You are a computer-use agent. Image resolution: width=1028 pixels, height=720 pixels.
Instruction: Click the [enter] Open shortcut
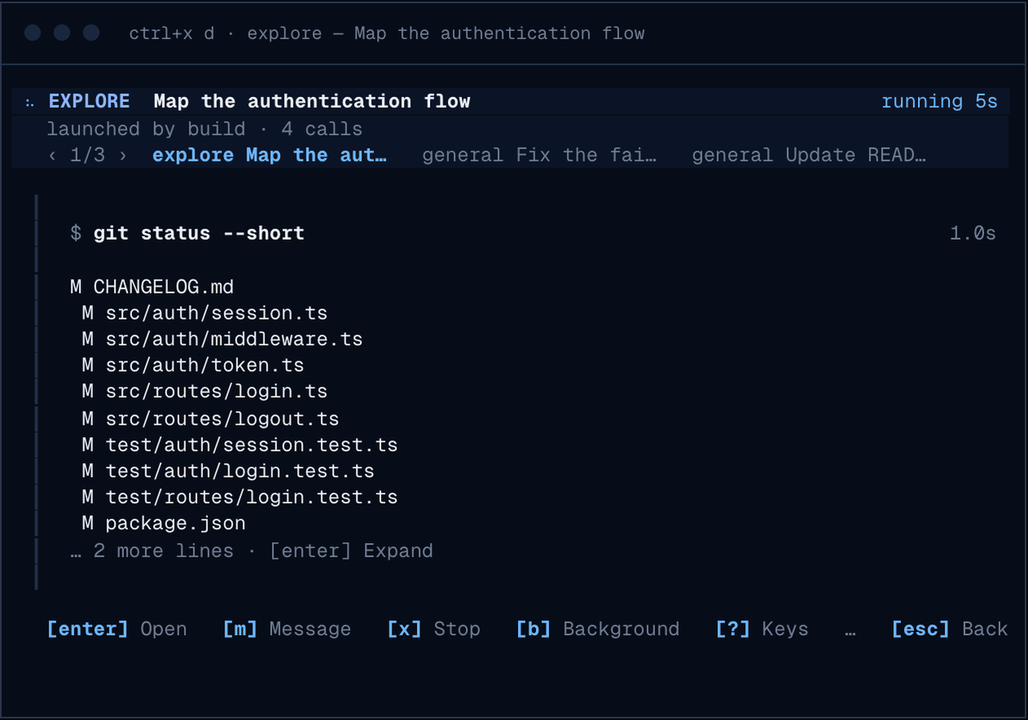pyautogui.click(x=117, y=629)
